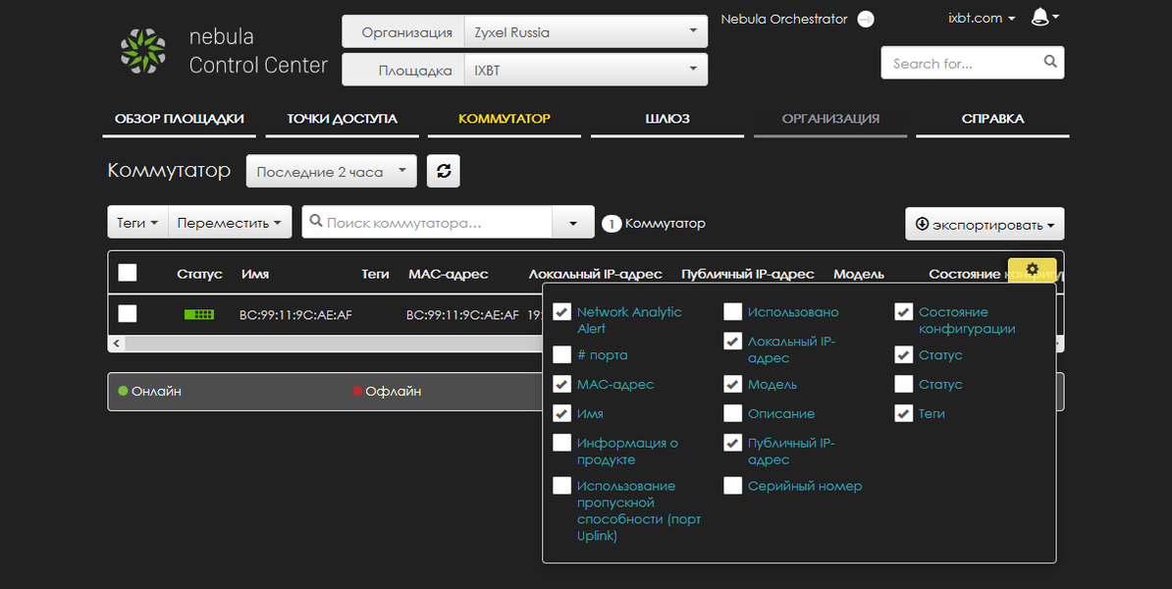Image resolution: width=1172 pixels, height=589 pixels.
Task: Open the Теги button menu
Action: [137, 223]
